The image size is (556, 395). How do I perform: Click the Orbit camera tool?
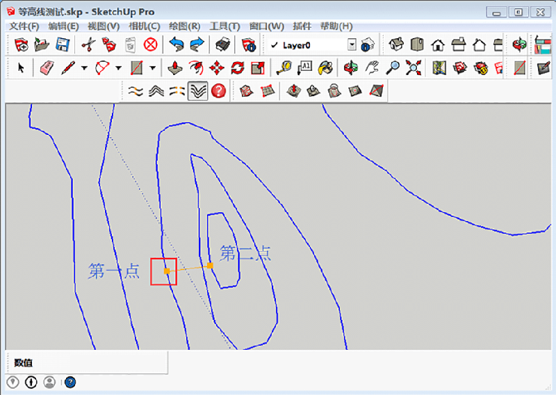(351, 67)
